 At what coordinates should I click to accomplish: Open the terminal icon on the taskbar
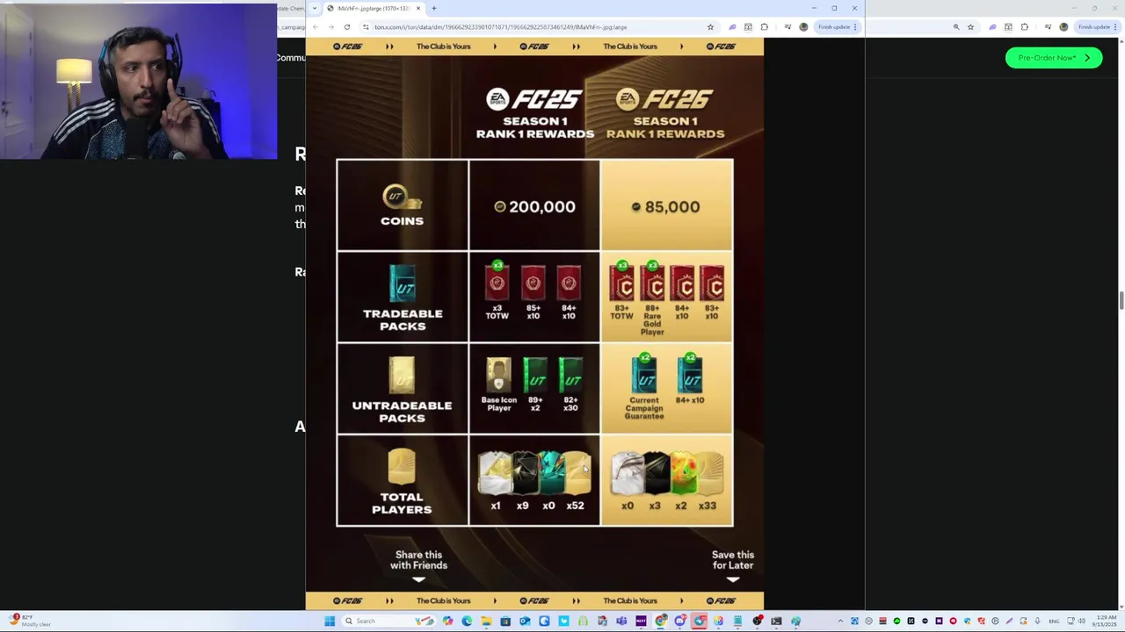(776, 621)
